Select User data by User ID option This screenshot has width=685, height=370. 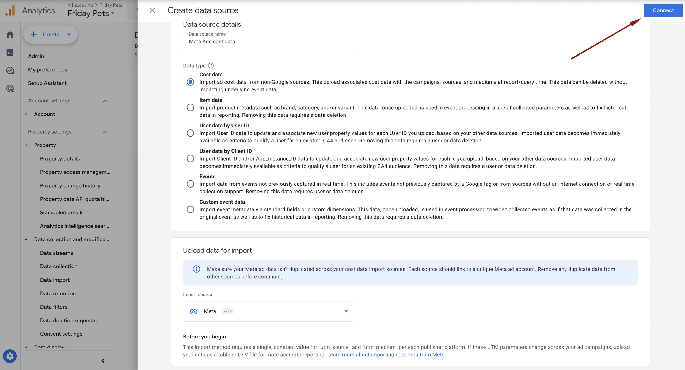[x=190, y=133]
